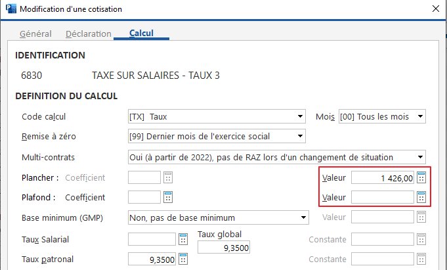Switch to the Général tab
The height and width of the screenshot is (270, 447).
[36, 33]
